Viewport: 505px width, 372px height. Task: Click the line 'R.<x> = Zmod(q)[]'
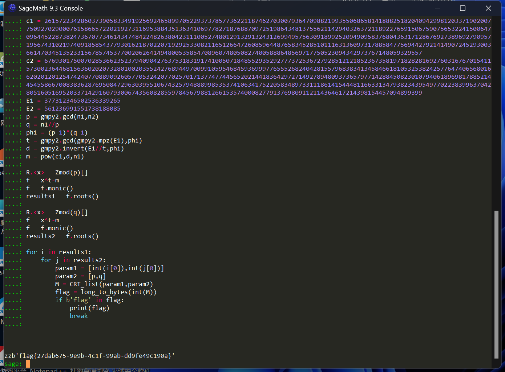point(57,212)
